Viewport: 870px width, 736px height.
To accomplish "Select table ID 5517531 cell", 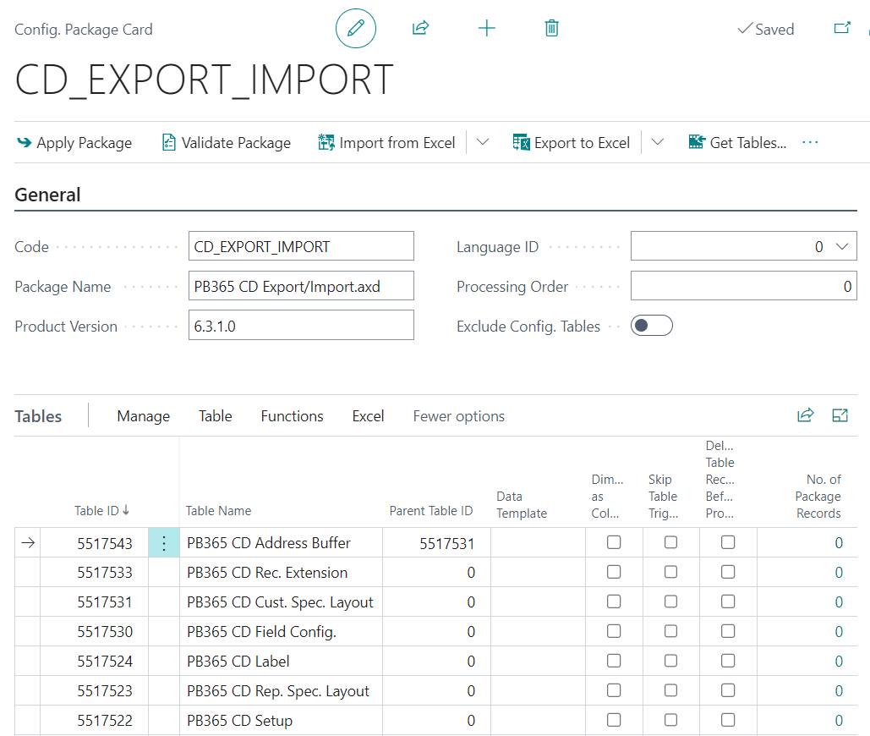I will 95,602.
